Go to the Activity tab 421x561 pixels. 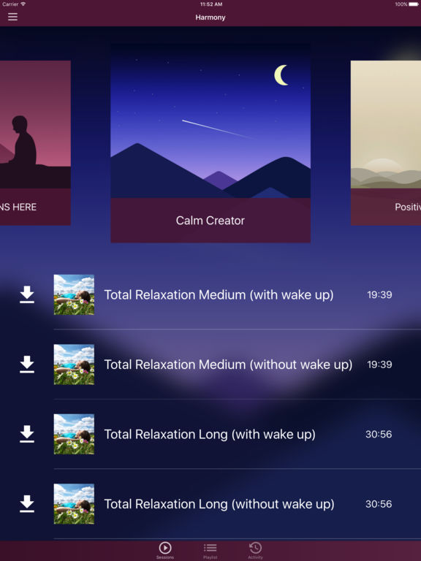pos(255,550)
